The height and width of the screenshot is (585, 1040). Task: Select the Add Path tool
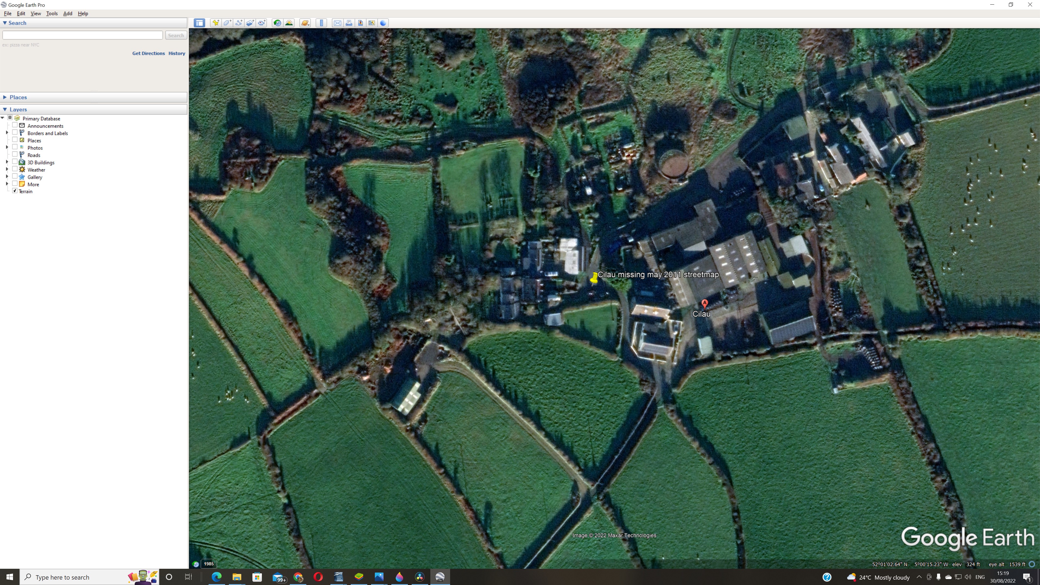click(239, 23)
